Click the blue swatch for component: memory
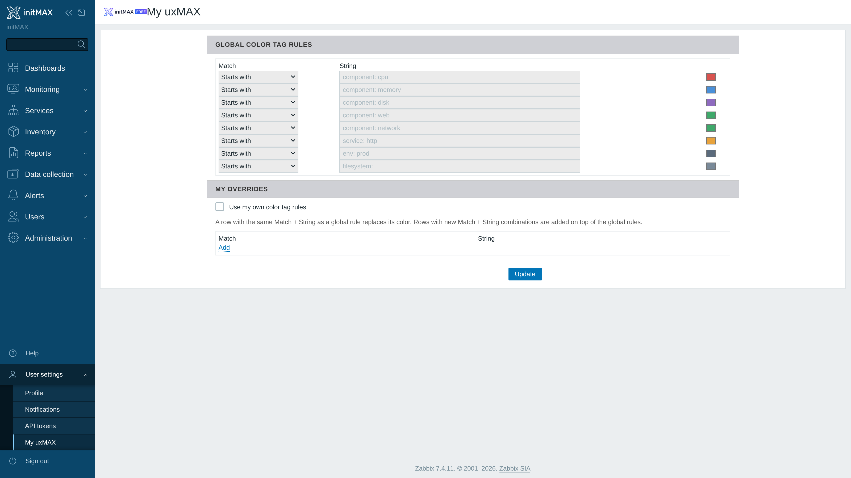This screenshot has width=851, height=478. pyautogui.click(x=711, y=90)
